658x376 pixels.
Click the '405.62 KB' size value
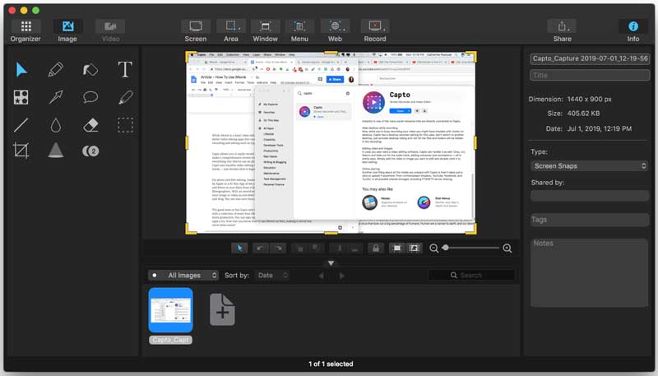point(583,114)
